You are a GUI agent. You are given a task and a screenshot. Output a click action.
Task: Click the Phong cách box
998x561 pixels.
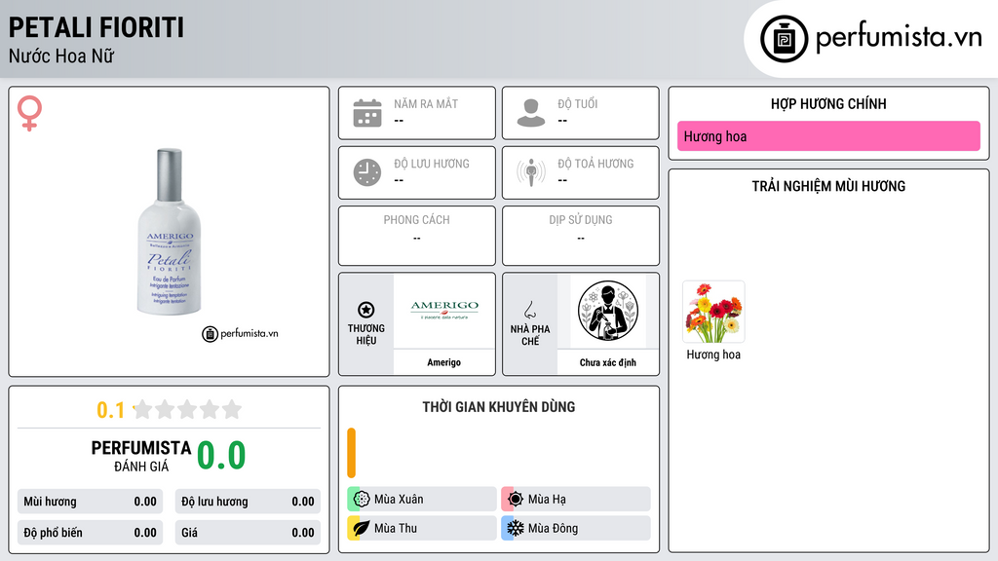pyautogui.click(x=417, y=236)
